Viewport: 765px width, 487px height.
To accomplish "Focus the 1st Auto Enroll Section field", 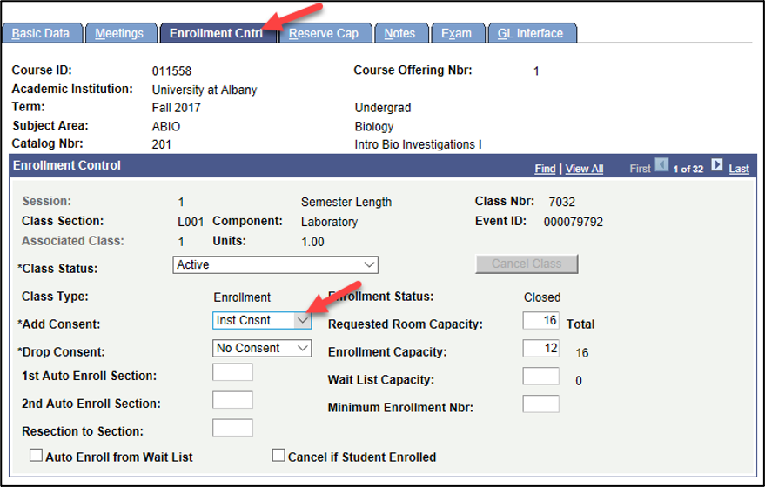I will point(232,372).
